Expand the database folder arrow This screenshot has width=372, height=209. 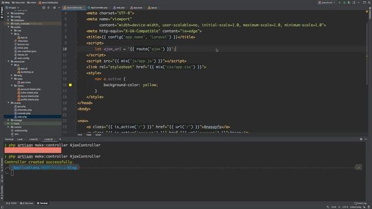(x=8, y=20)
